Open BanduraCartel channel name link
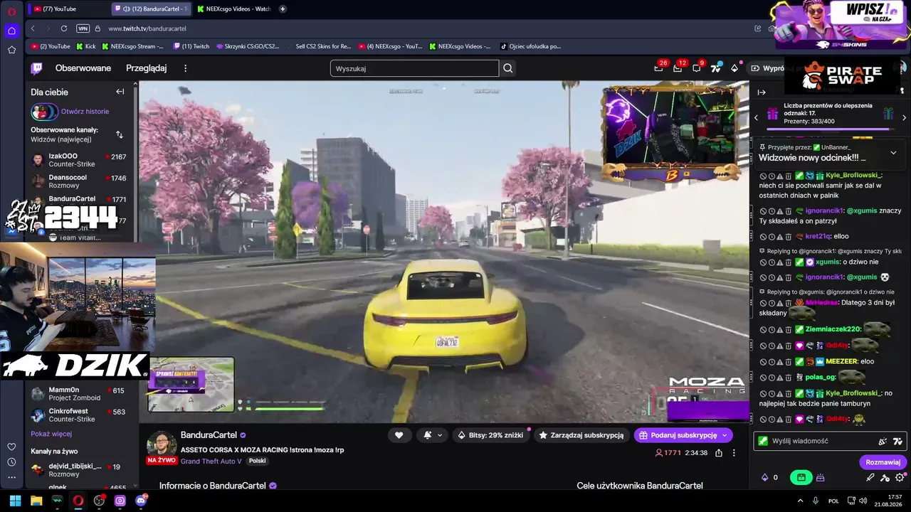This screenshot has height=512, width=911. (x=209, y=435)
